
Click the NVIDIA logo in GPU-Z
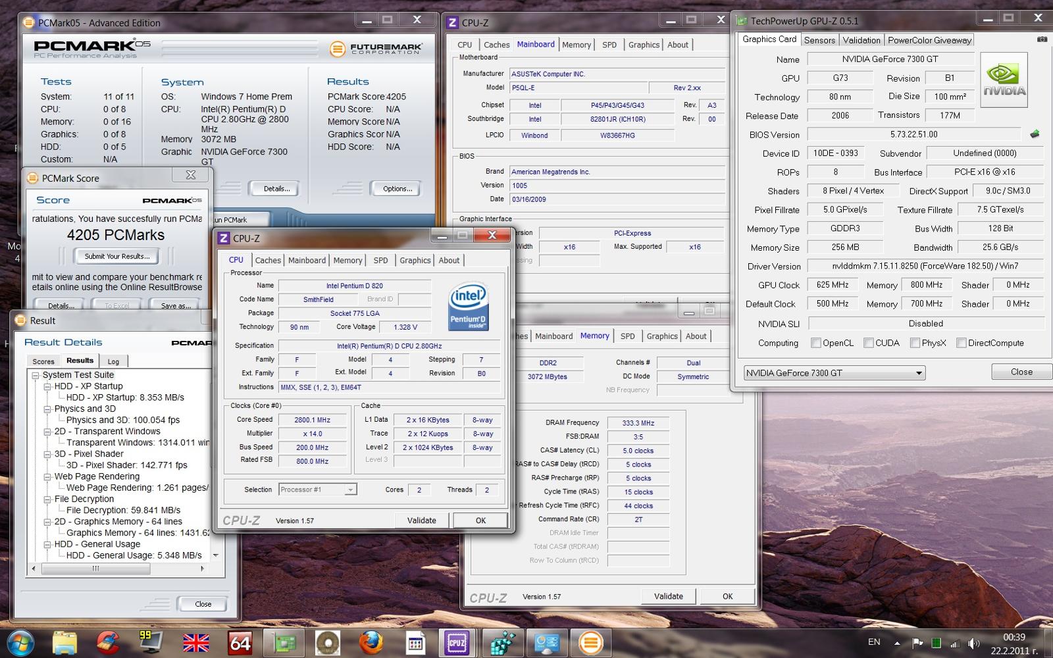(1004, 80)
